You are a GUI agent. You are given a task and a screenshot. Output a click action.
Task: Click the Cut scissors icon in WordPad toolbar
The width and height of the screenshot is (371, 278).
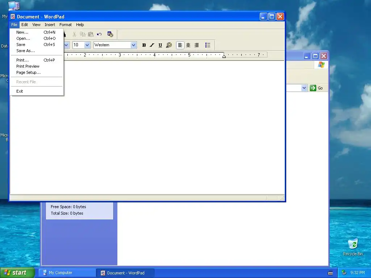click(x=74, y=34)
